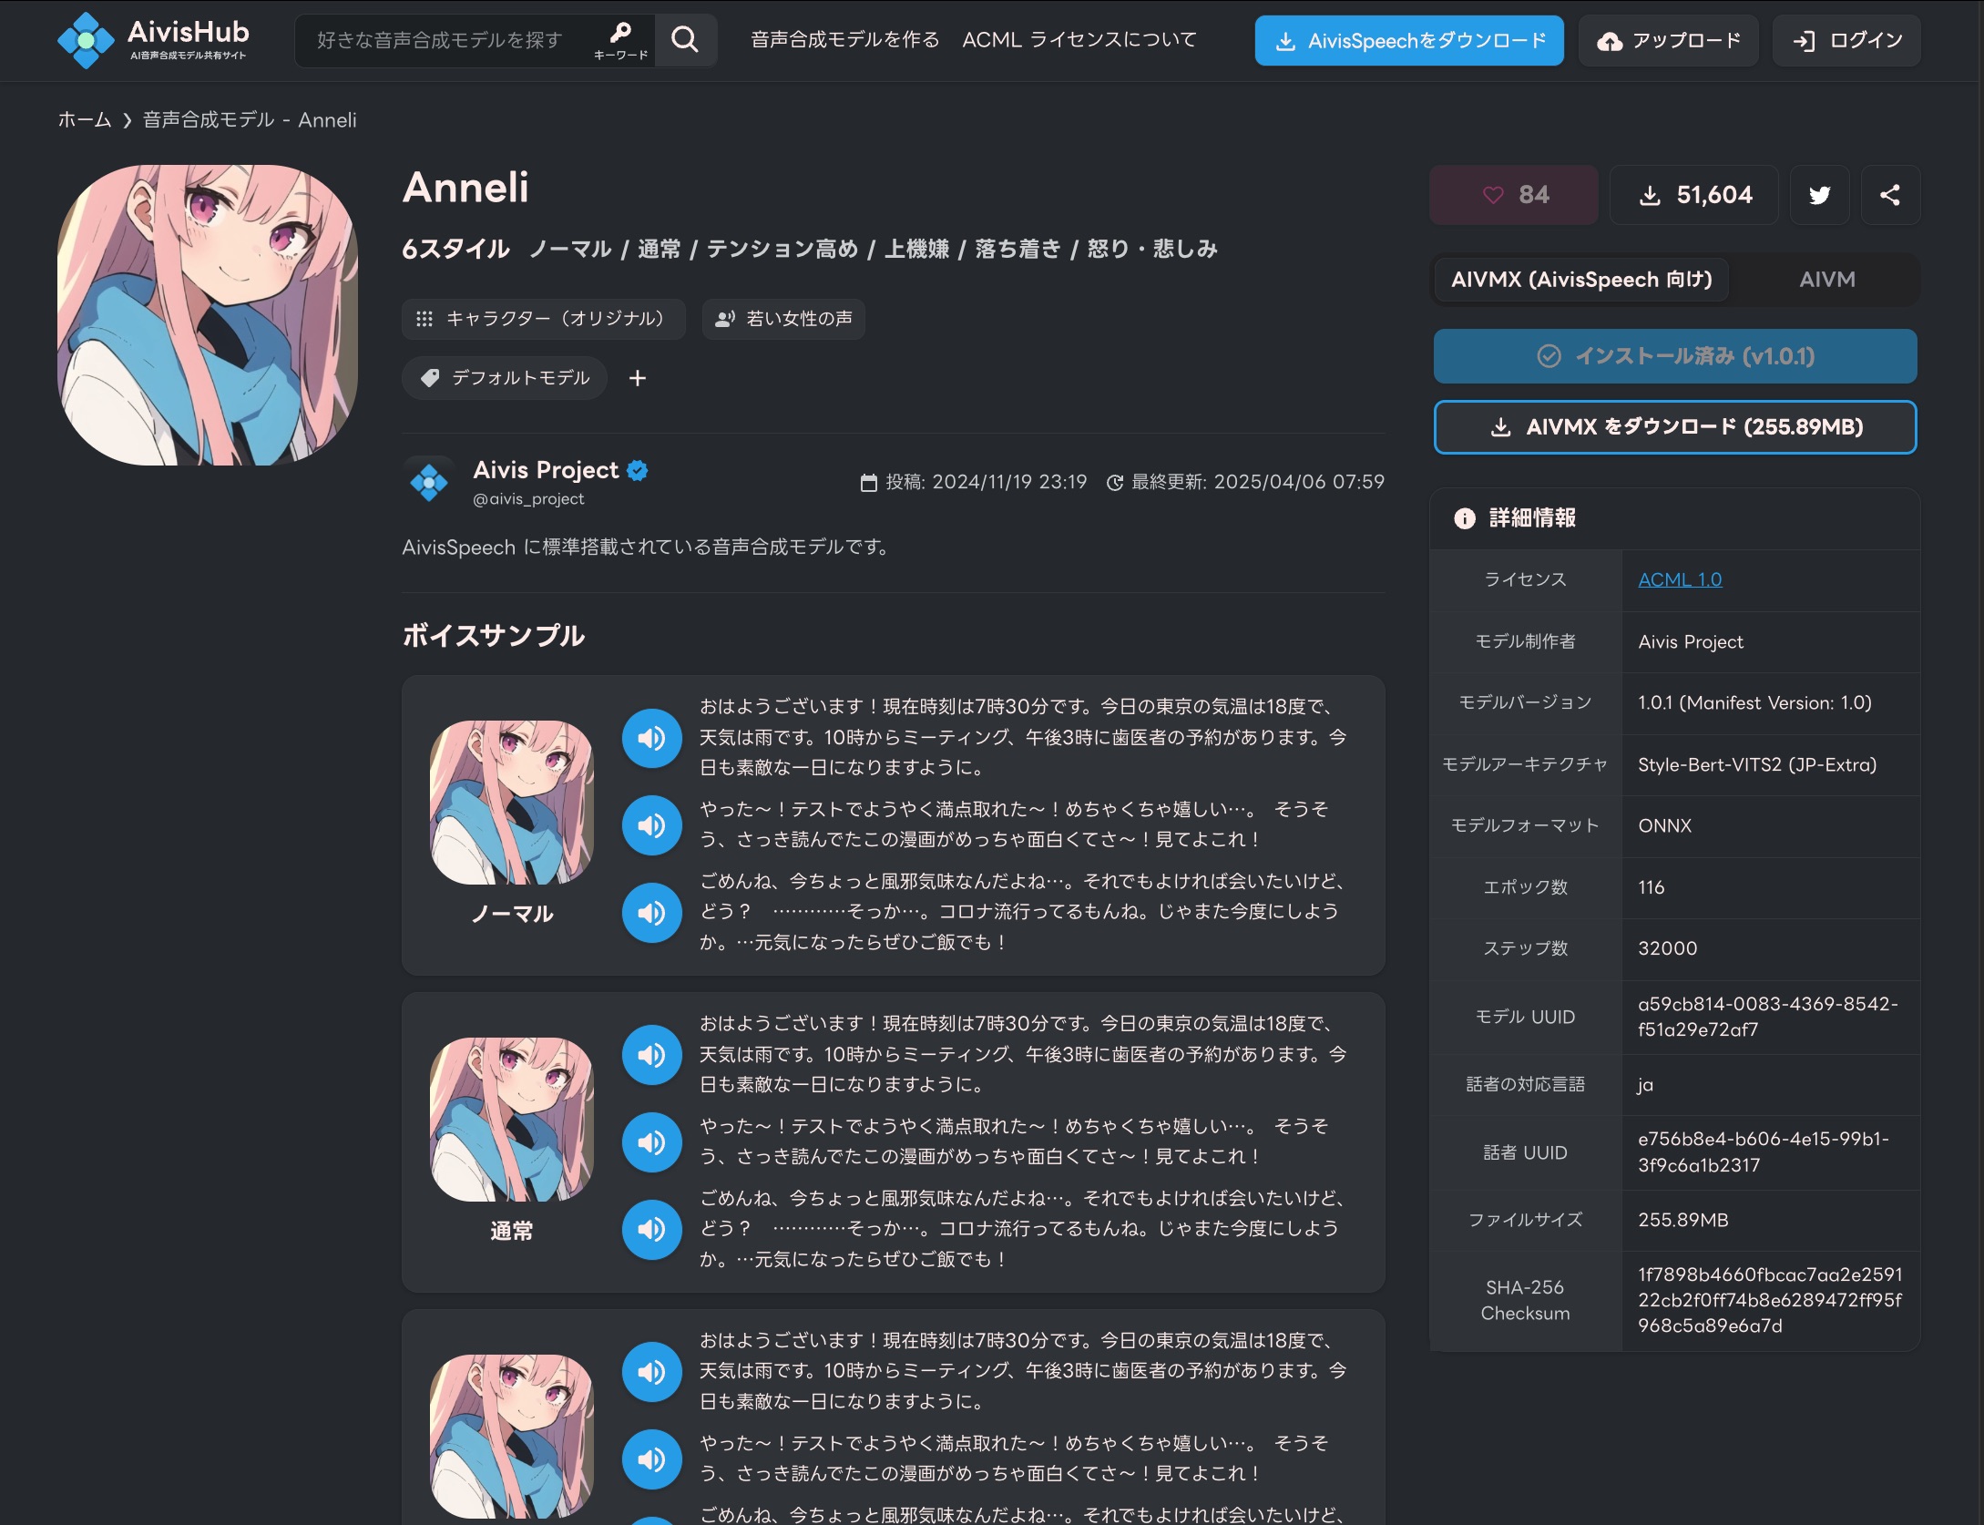The width and height of the screenshot is (1984, 1525).
Task: Click the AivisHub logo
Action: tap(153, 40)
